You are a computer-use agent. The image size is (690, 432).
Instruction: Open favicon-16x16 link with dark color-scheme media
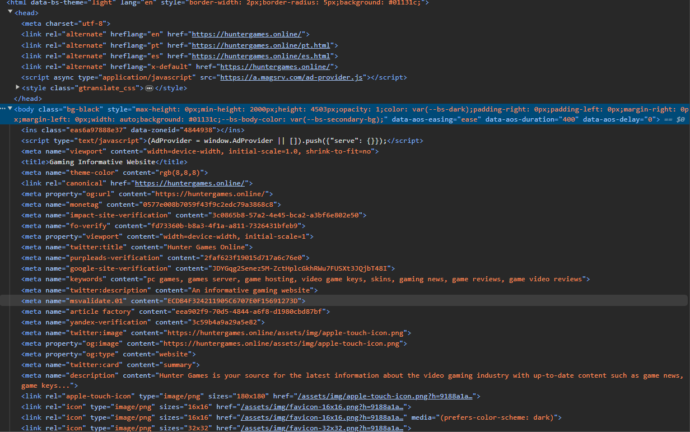[x=323, y=417]
